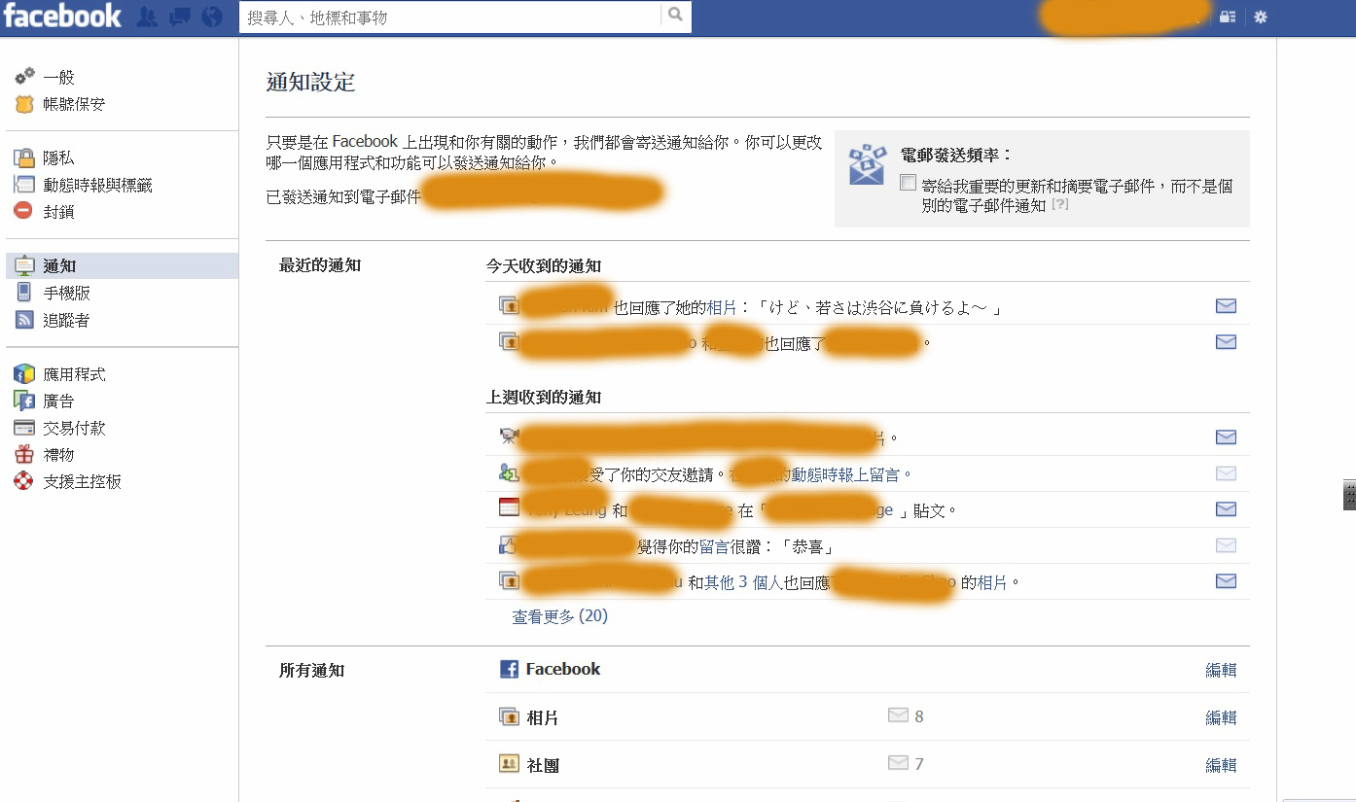Click 查看更多 (20) link
The height and width of the screenshot is (802, 1356).
pos(559,616)
